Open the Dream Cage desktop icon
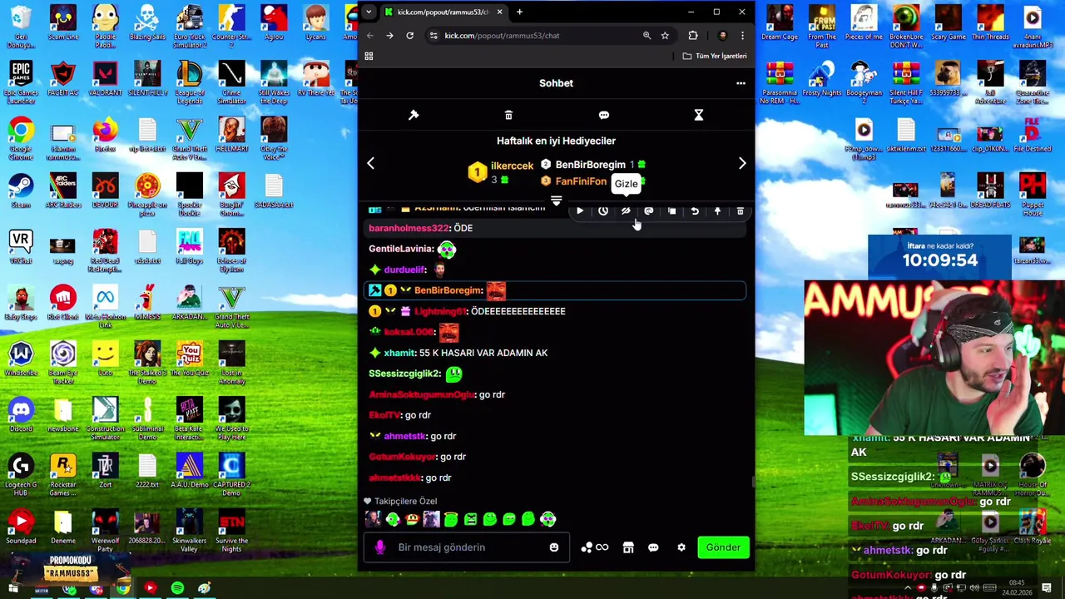1065x599 pixels. tap(780, 22)
